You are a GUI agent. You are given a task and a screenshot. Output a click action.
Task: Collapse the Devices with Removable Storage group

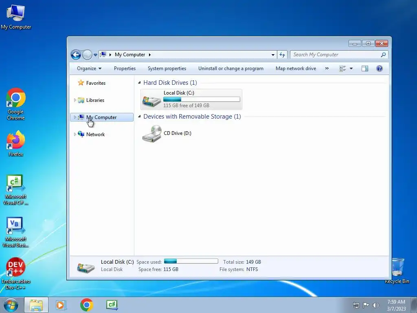point(139,116)
